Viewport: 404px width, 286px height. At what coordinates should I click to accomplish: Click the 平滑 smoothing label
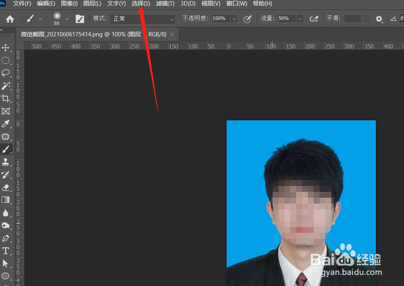333,18
